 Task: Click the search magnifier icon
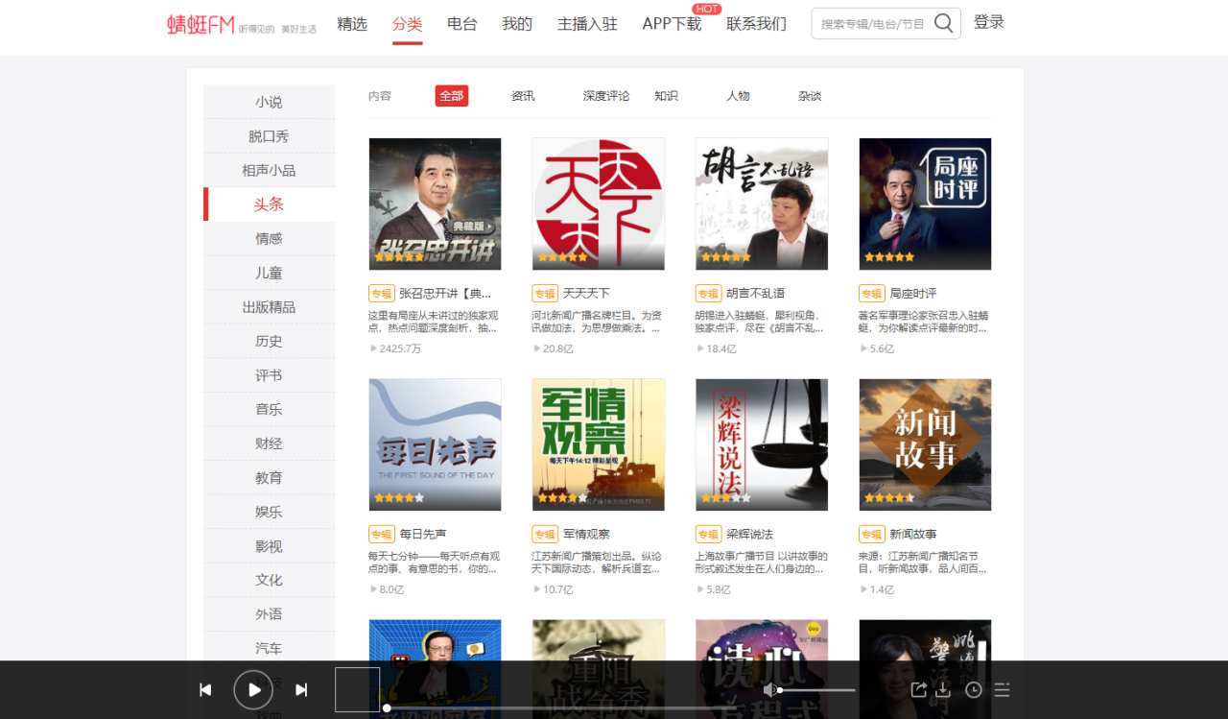click(x=944, y=24)
